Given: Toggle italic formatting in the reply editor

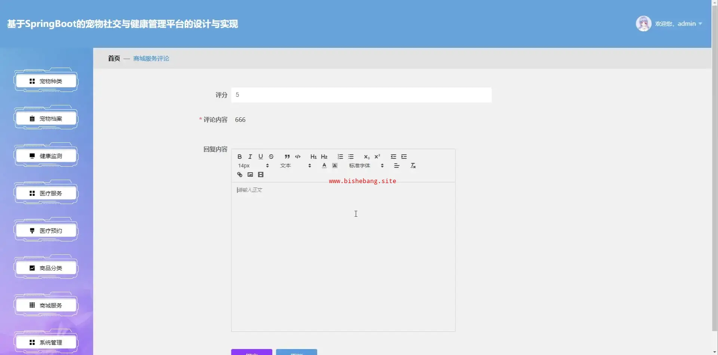Looking at the screenshot, I should pos(250,157).
